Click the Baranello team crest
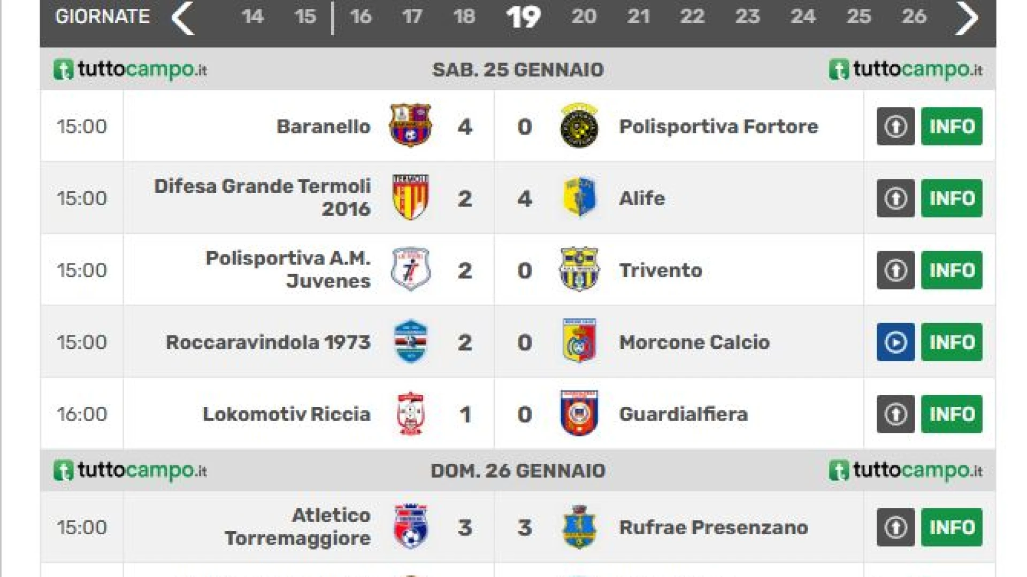 410,126
